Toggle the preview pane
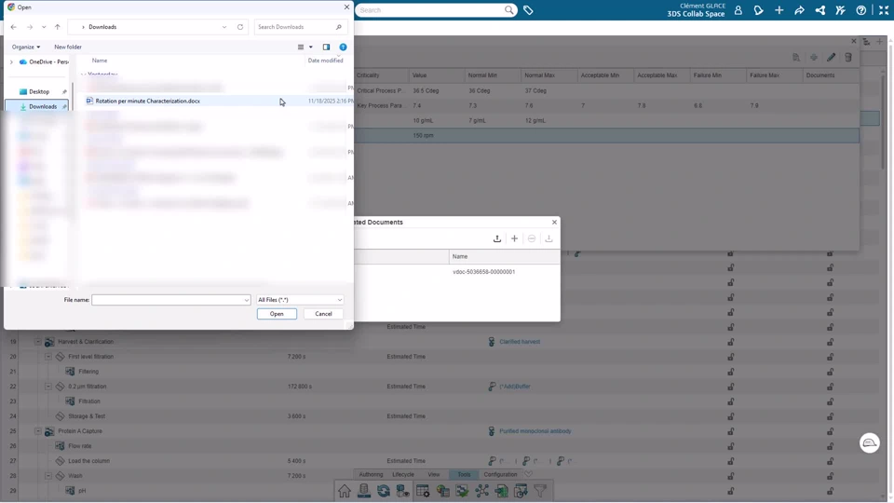This screenshot has height=503, width=894. click(326, 47)
